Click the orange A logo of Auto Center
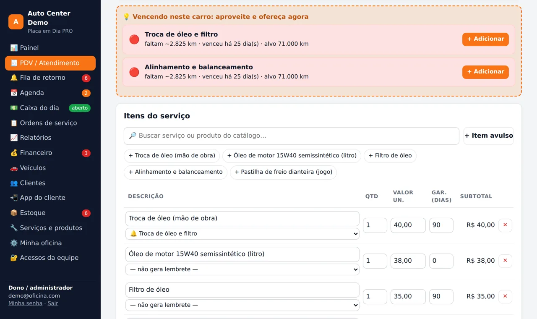537x319 pixels. 16,22
